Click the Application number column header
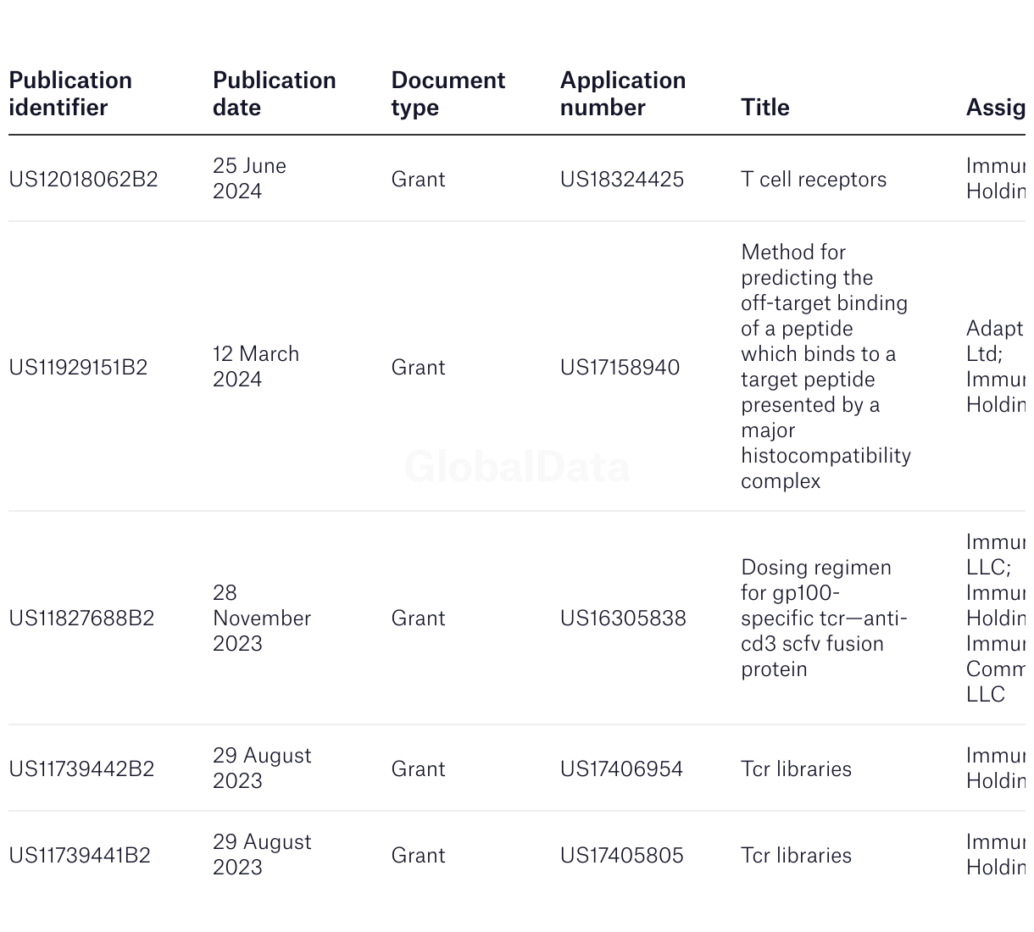The image size is (1034, 932). [622, 94]
